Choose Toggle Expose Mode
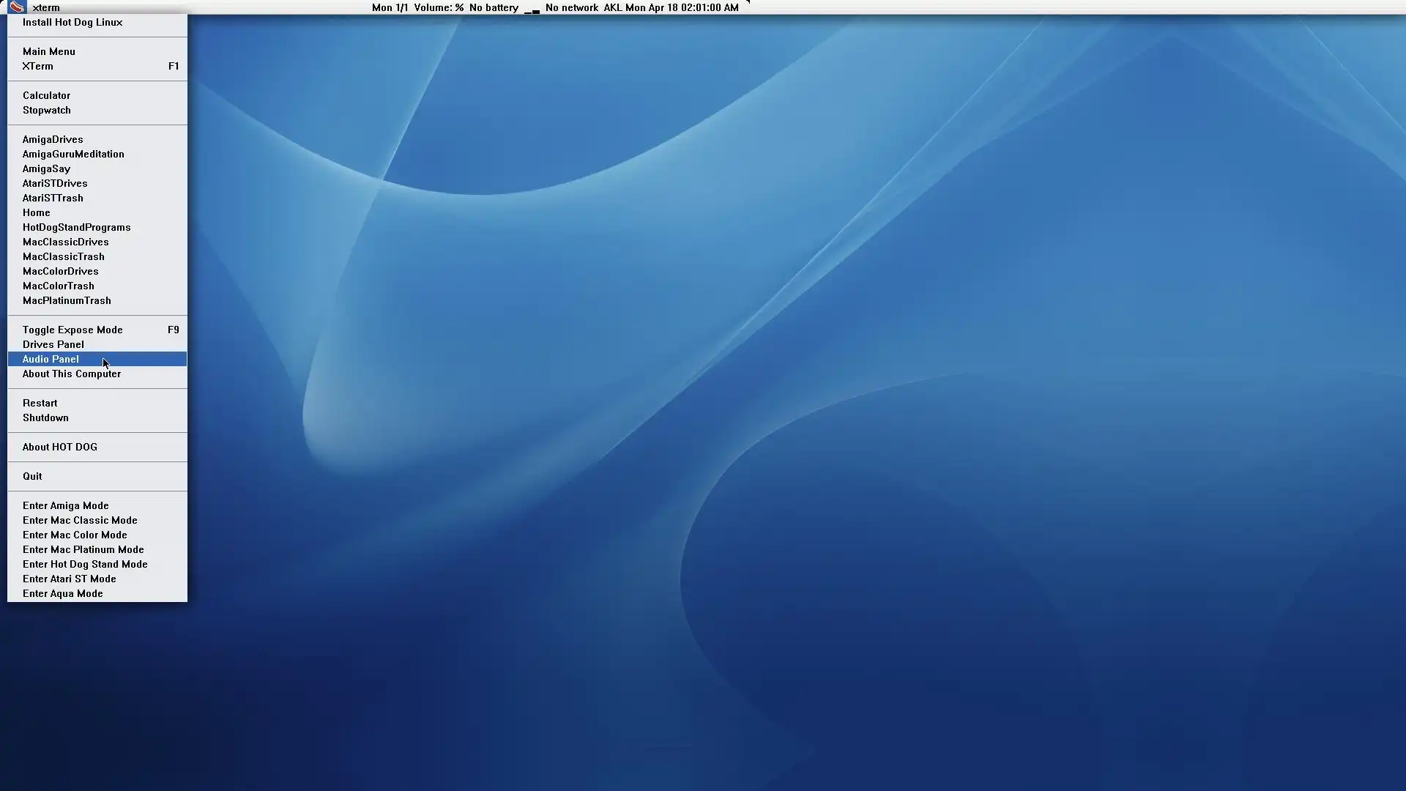The image size is (1406, 791). coord(72,330)
